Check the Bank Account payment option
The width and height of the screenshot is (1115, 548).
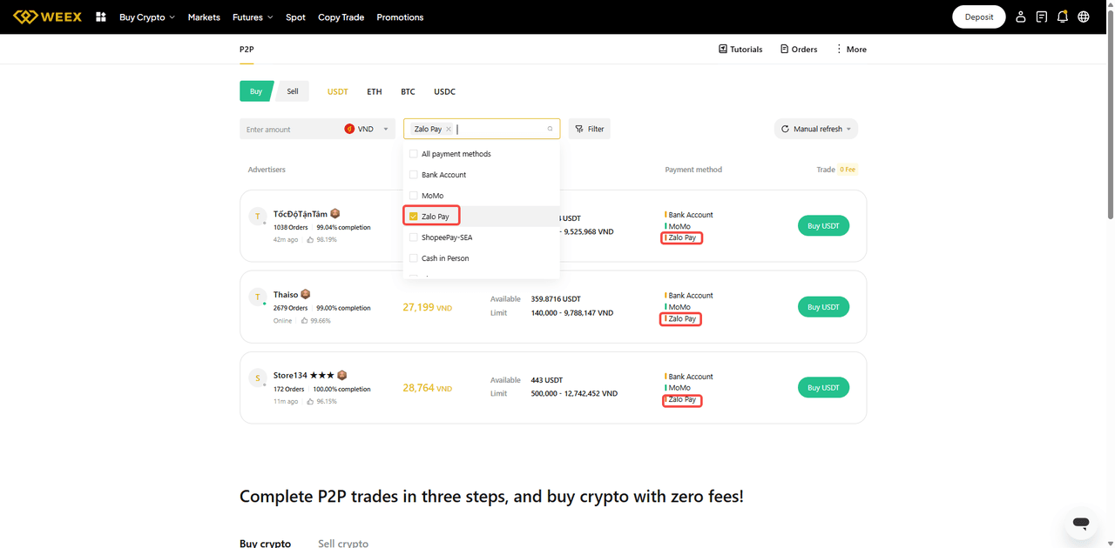click(414, 175)
